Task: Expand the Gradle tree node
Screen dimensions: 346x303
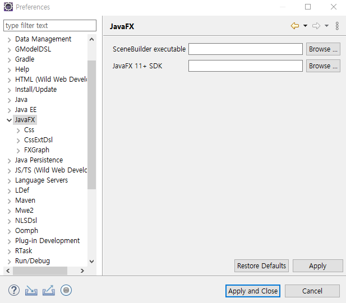Action: pyautogui.click(x=9, y=60)
